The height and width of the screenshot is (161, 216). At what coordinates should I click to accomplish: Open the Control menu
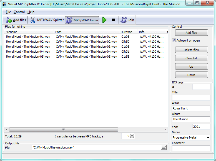pos(19,12)
